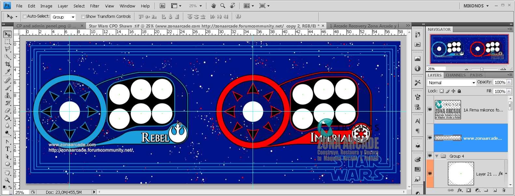The width and height of the screenshot is (515, 196).
Task: Click the Zoom magnifier in the application bar
Action: point(223,6)
